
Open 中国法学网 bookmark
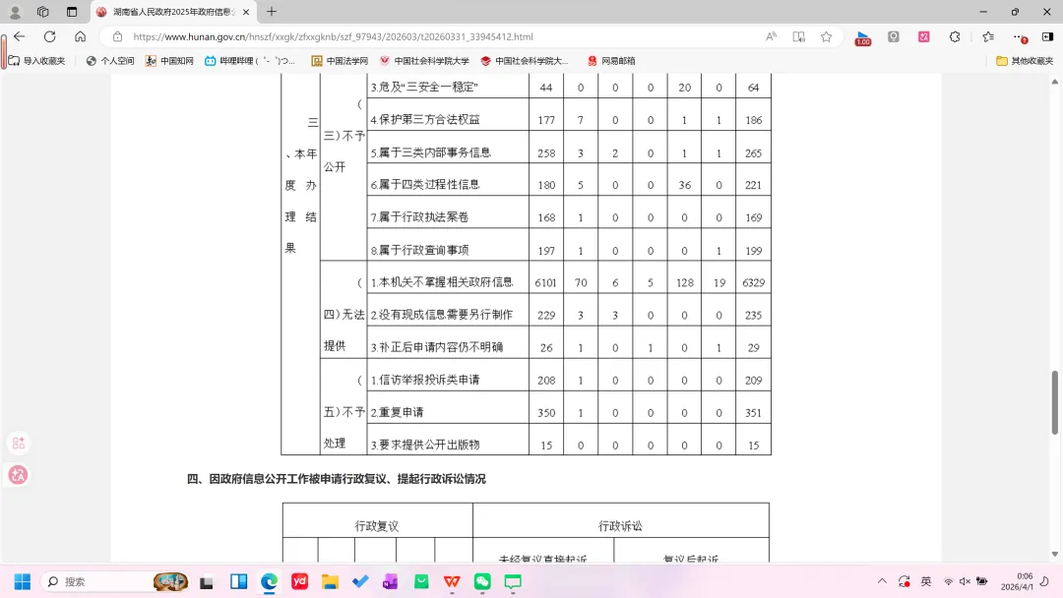tap(340, 60)
